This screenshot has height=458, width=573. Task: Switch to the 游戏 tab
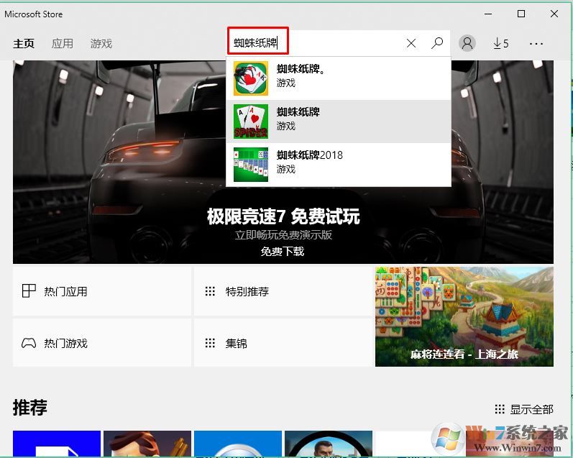pos(101,43)
